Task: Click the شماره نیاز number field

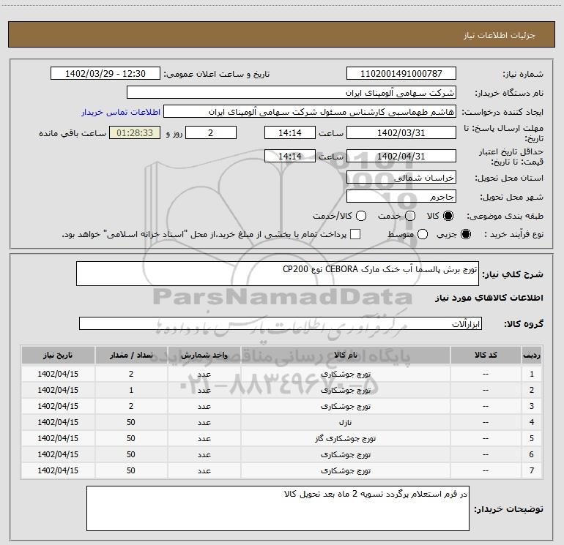Action: tap(401, 74)
